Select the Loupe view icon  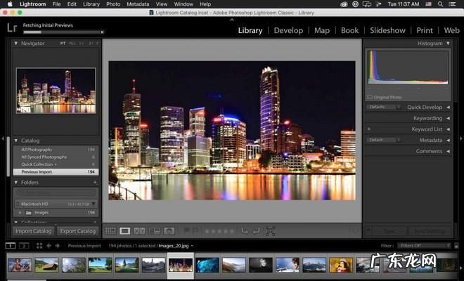click(x=125, y=230)
